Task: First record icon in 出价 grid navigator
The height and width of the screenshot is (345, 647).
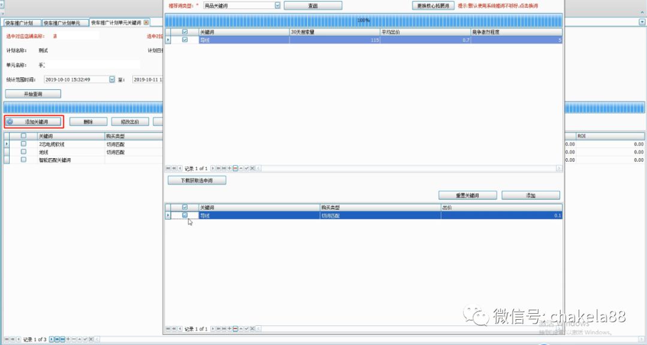Action: coord(168,329)
